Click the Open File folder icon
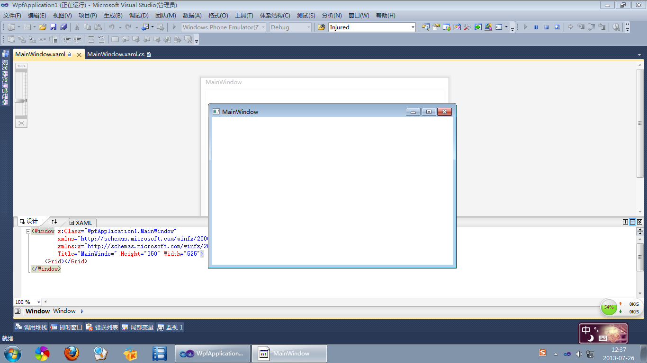Viewport: 647px width, 363px height. [43, 27]
